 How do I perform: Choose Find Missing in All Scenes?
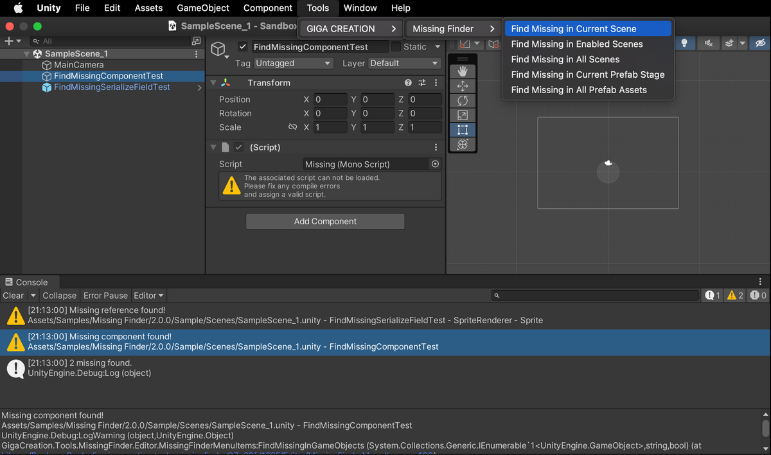(x=564, y=59)
